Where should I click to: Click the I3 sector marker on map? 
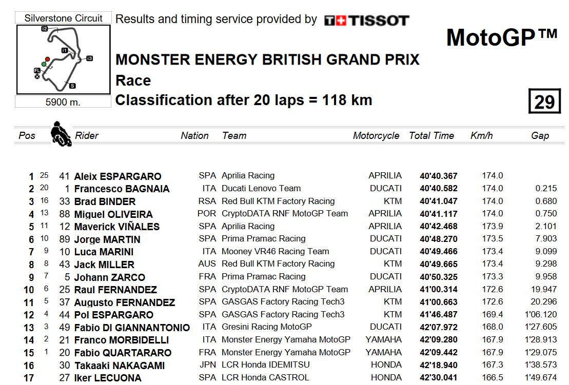click(x=90, y=58)
